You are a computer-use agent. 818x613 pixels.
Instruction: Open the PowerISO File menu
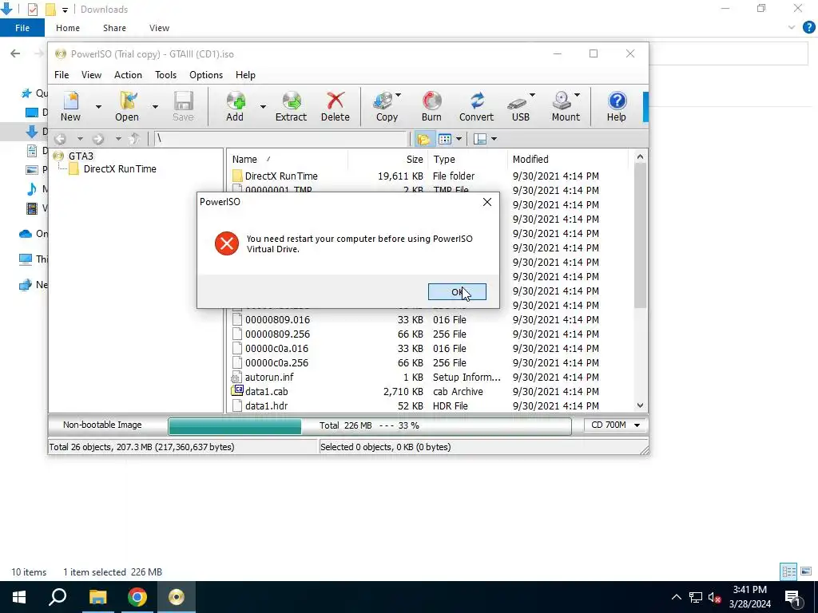click(x=62, y=74)
